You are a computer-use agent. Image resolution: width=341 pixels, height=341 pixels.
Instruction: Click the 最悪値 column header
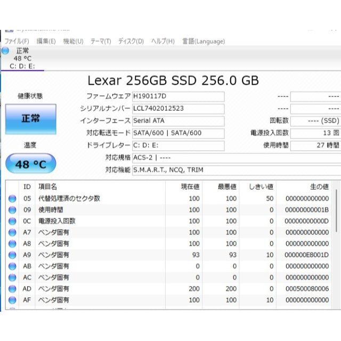[x=221, y=186]
